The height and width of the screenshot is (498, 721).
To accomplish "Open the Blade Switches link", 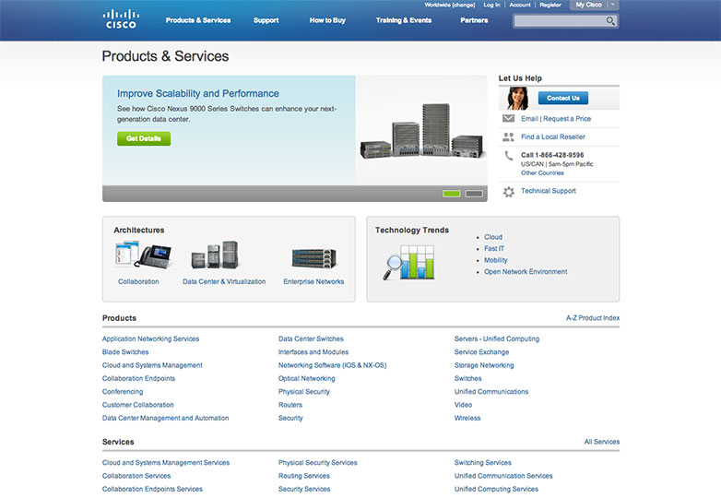I will coord(125,351).
